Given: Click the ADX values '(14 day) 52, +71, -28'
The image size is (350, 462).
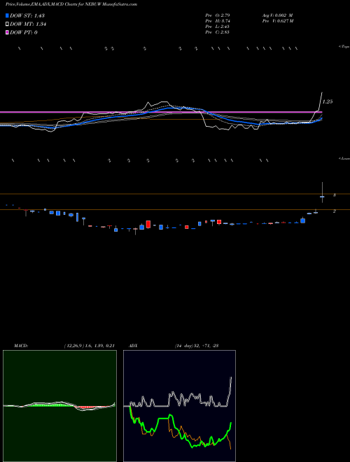Looking at the screenshot, I should point(197,346).
